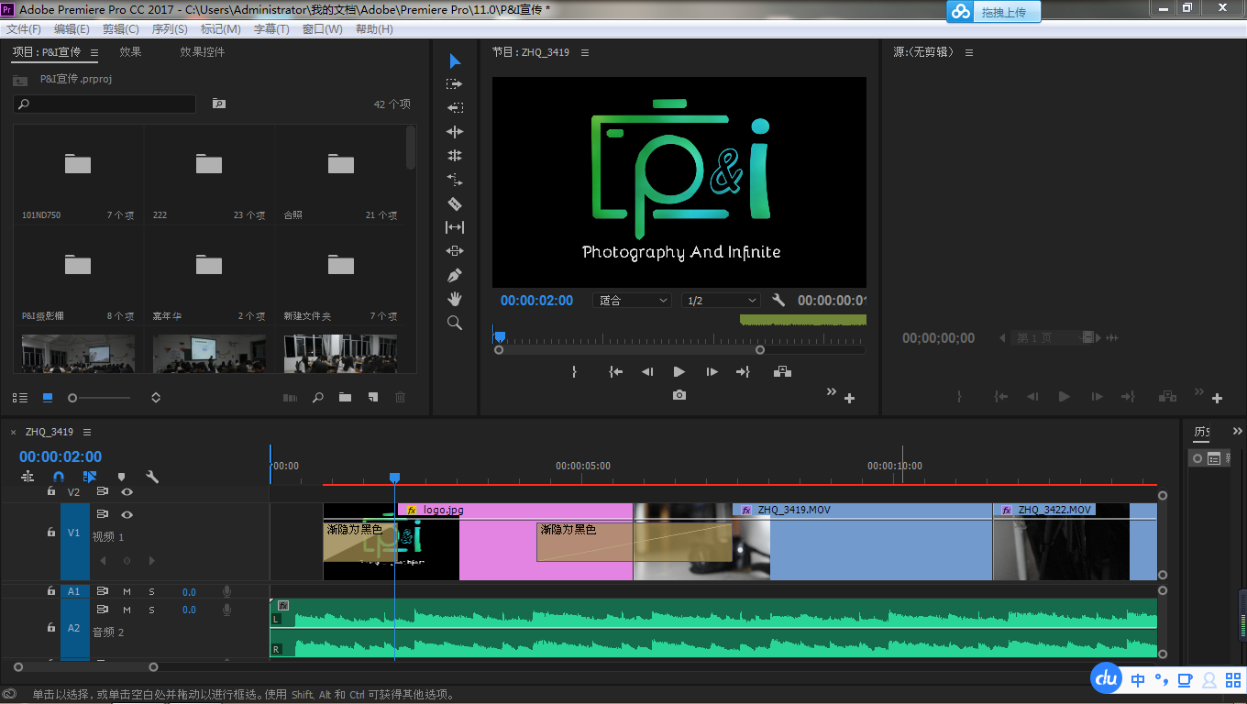Select the Selection arrow tool
This screenshot has height=704, width=1247.
tap(455, 61)
